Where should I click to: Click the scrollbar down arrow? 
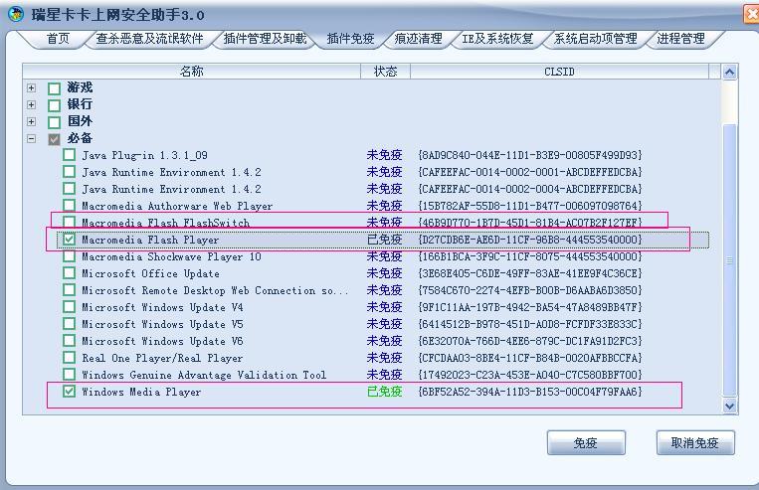[729, 406]
